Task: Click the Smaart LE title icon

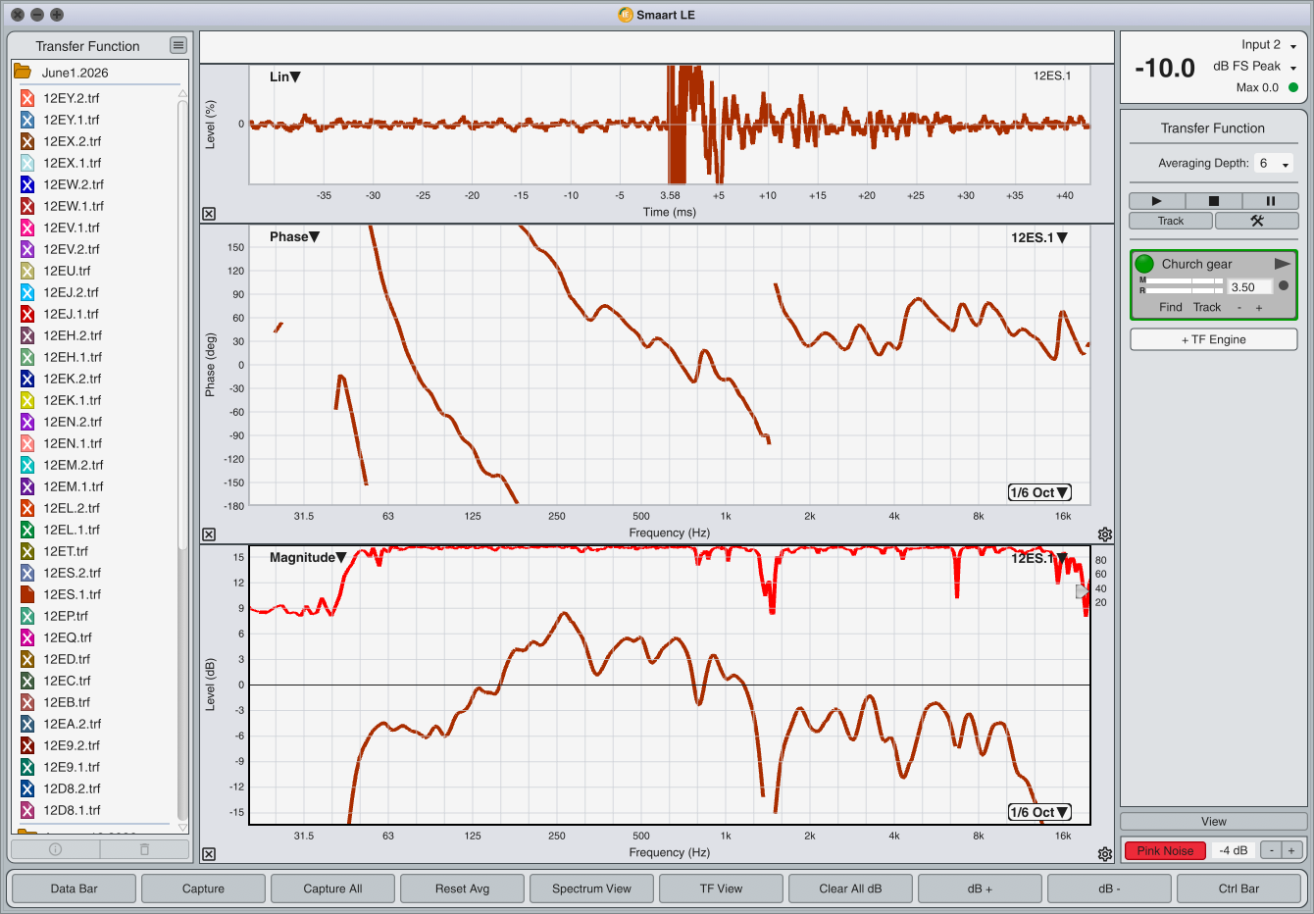Action: (626, 15)
